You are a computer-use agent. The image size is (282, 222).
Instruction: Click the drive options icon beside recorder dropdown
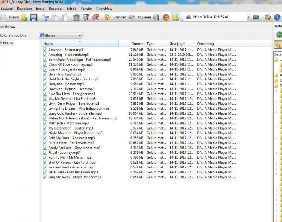click(256, 17)
